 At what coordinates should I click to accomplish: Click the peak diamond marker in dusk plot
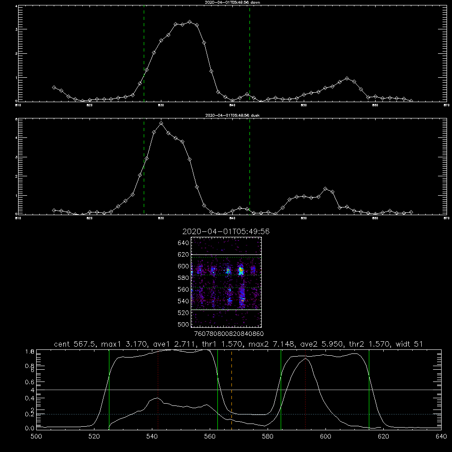[161, 123]
